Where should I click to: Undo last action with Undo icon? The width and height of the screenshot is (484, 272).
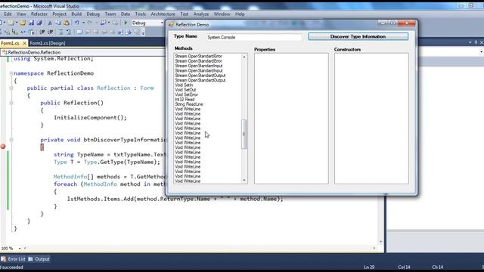[77, 23]
